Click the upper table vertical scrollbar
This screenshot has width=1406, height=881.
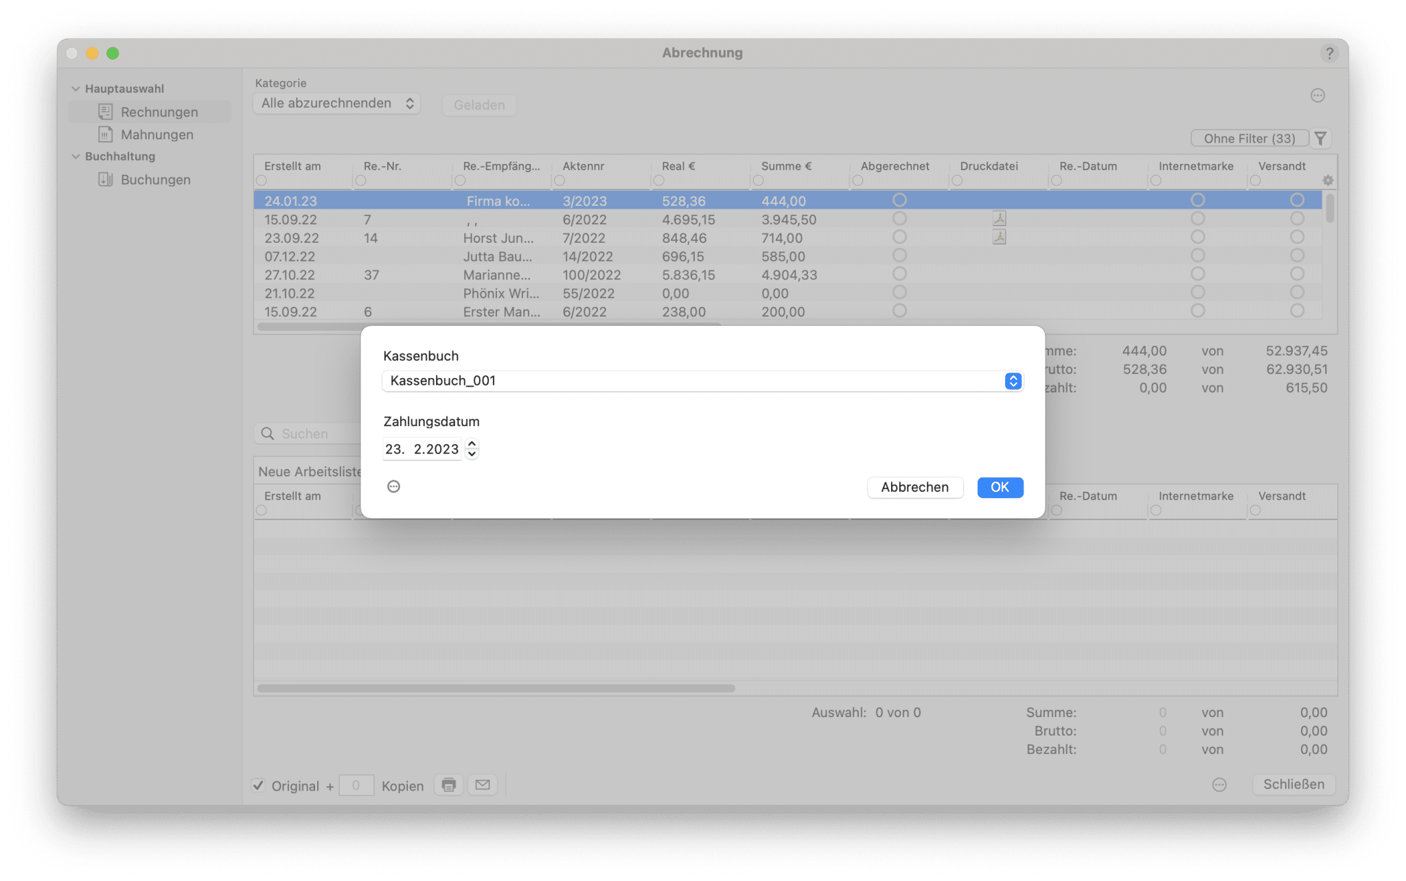[x=1330, y=208]
